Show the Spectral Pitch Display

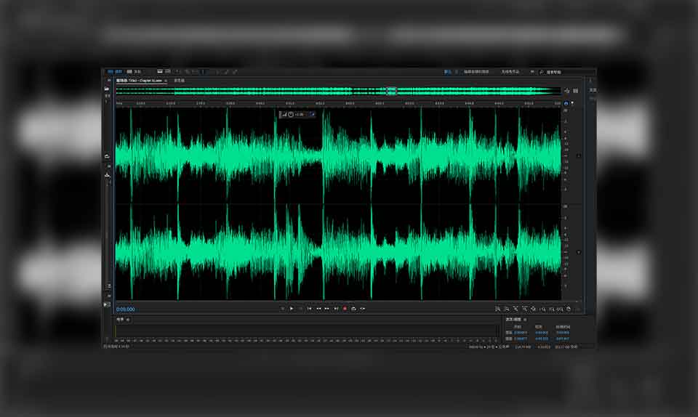(x=168, y=72)
